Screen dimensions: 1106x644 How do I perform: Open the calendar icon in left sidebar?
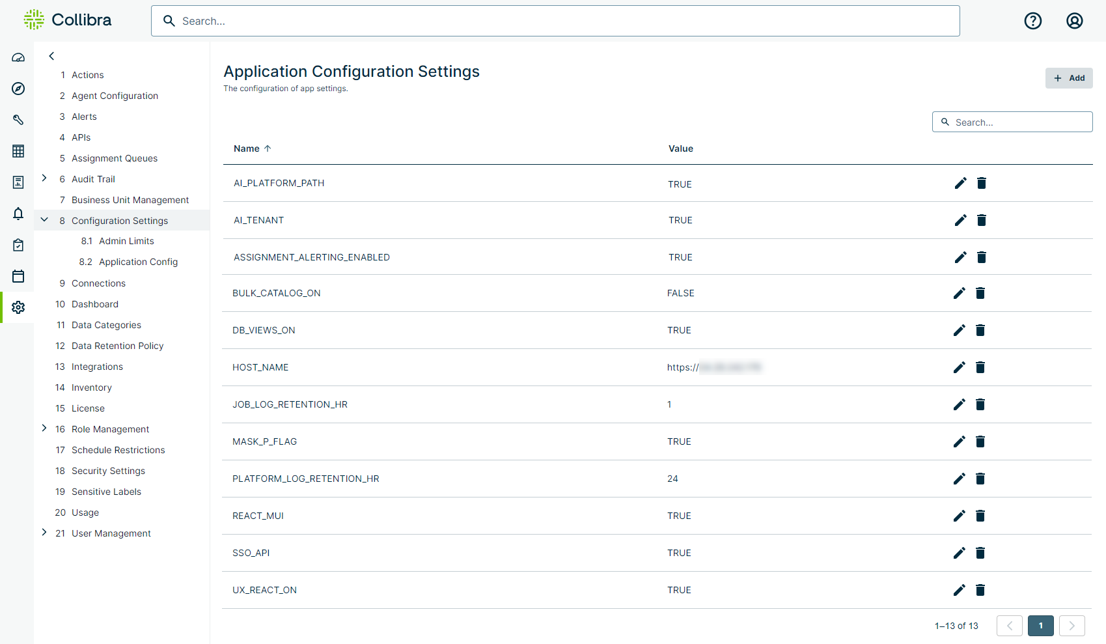pyautogui.click(x=18, y=276)
